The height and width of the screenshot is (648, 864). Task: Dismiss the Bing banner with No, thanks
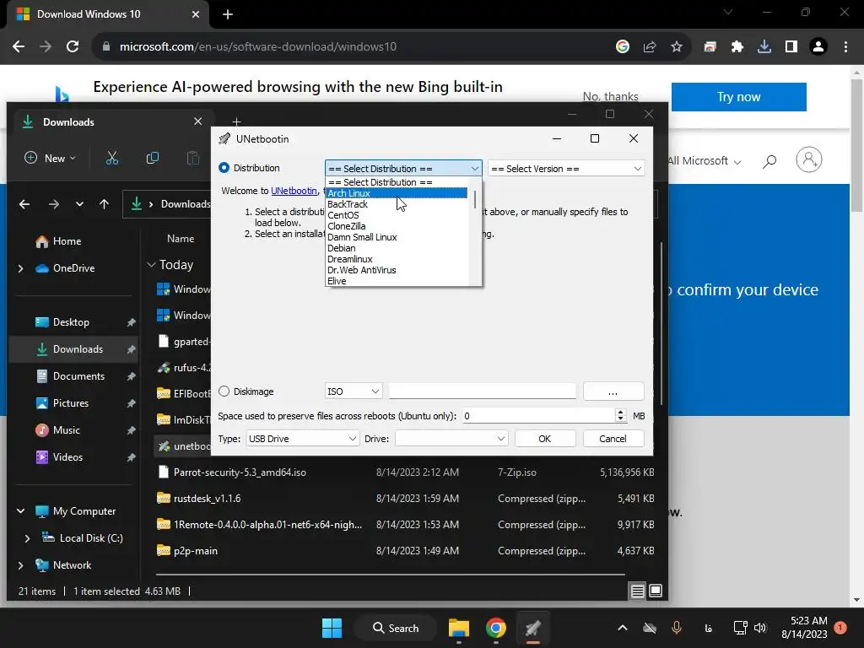click(x=611, y=96)
